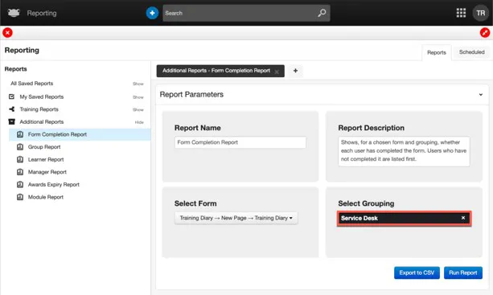Click the Module Report item icon

[x=20, y=197]
